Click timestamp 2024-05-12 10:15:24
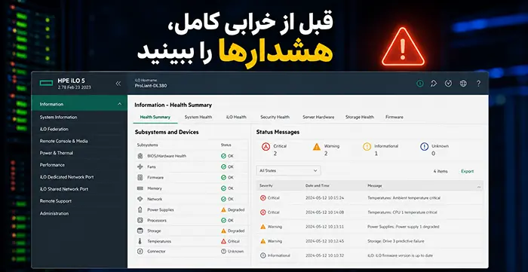Image resolution: width=528 pixels, height=272 pixels. (324, 198)
